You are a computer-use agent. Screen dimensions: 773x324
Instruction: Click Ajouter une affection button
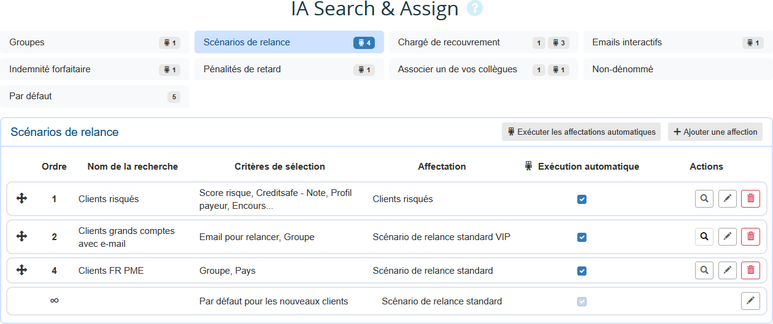pyautogui.click(x=715, y=132)
